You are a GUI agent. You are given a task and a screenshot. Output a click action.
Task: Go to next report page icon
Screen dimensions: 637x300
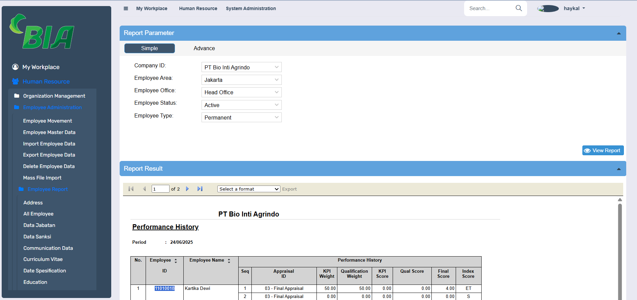[x=187, y=189]
